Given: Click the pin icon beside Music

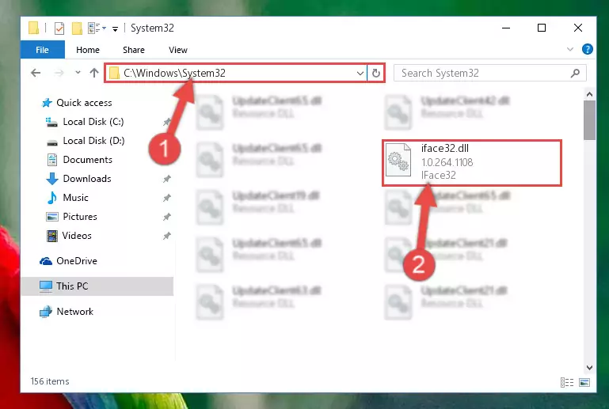Looking at the screenshot, I should (x=167, y=198).
